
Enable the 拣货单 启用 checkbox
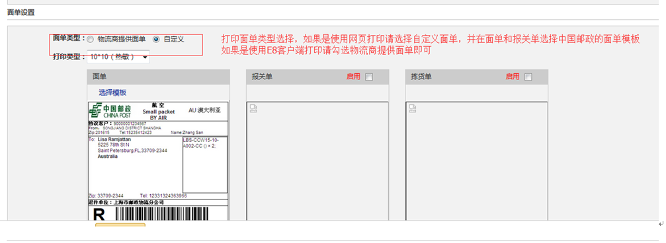click(x=528, y=77)
